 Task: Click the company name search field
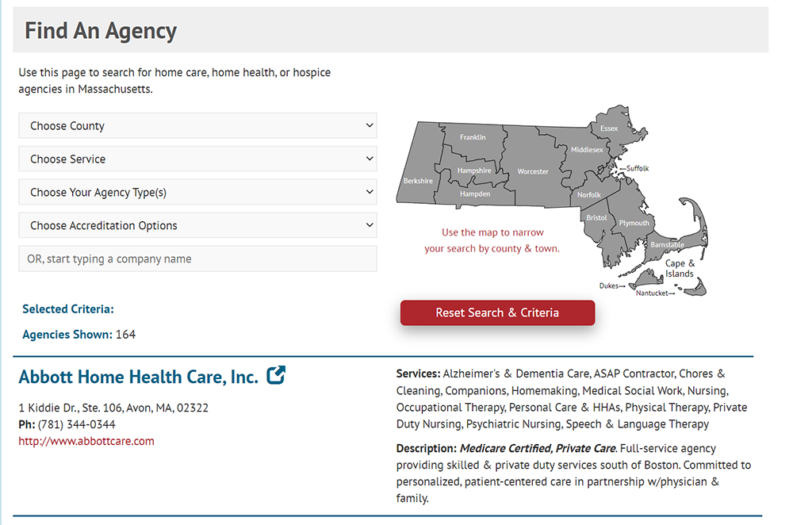coord(197,259)
